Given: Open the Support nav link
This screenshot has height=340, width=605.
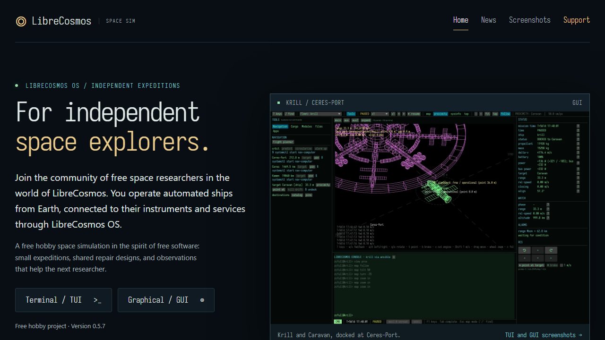Looking at the screenshot, I should pyautogui.click(x=577, y=20).
